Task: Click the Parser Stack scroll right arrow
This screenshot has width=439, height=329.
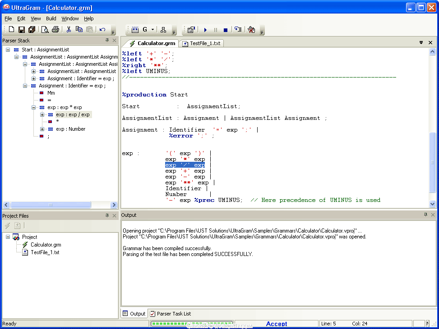Action: point(114,205)
